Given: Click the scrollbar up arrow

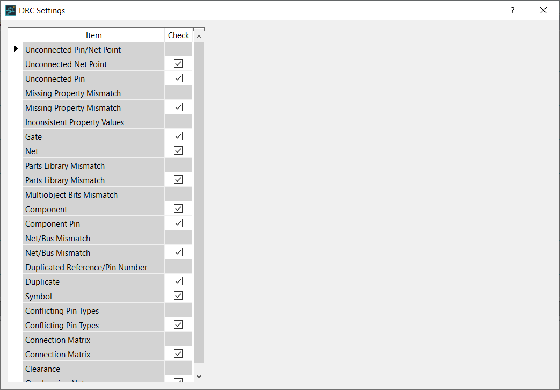Looking at the screenshot, I should coord(199,37).
